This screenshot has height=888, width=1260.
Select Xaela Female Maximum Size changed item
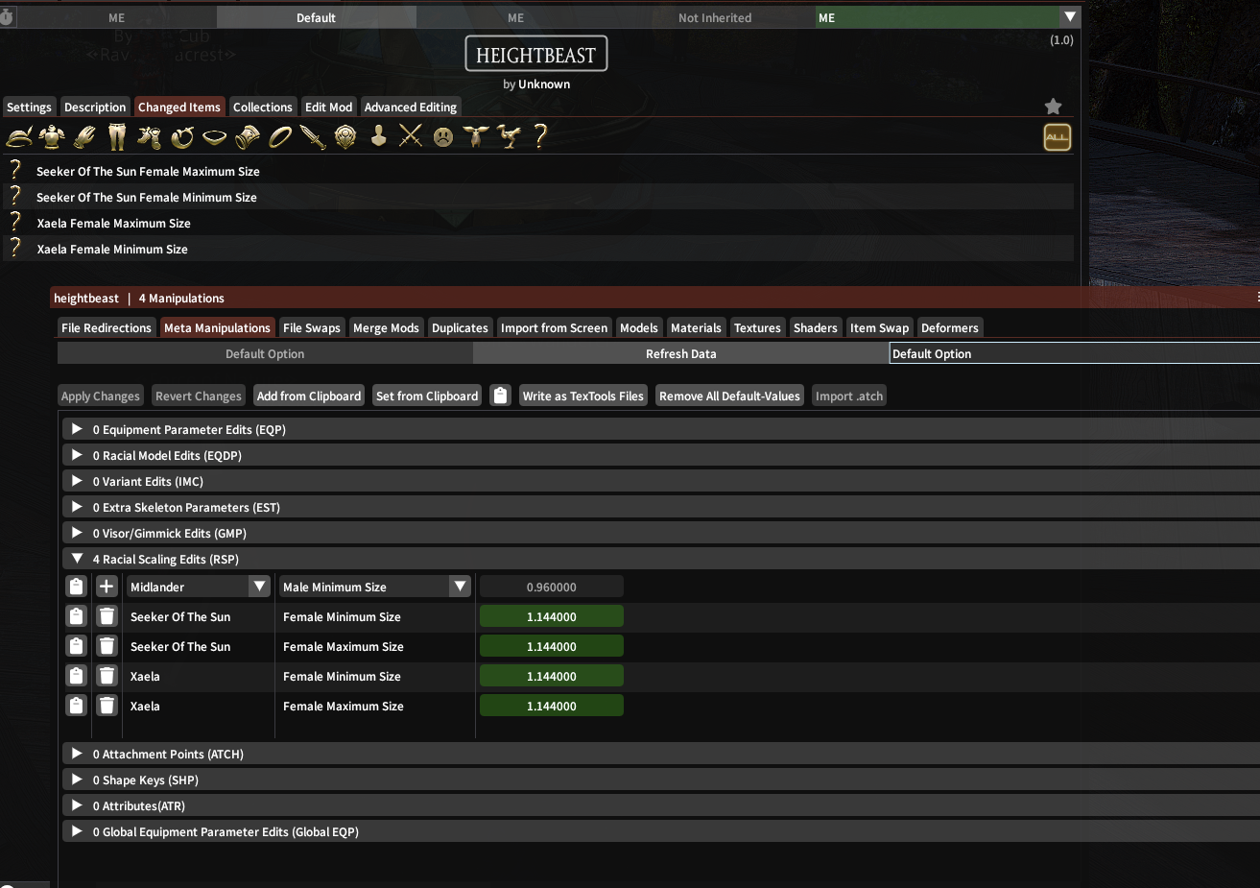538,223
